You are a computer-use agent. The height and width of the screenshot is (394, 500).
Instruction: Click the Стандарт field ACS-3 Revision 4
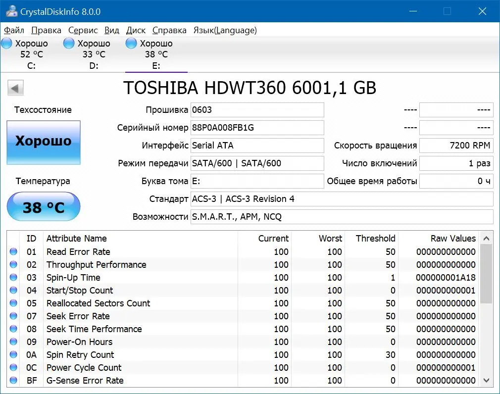tap(342, 199)
